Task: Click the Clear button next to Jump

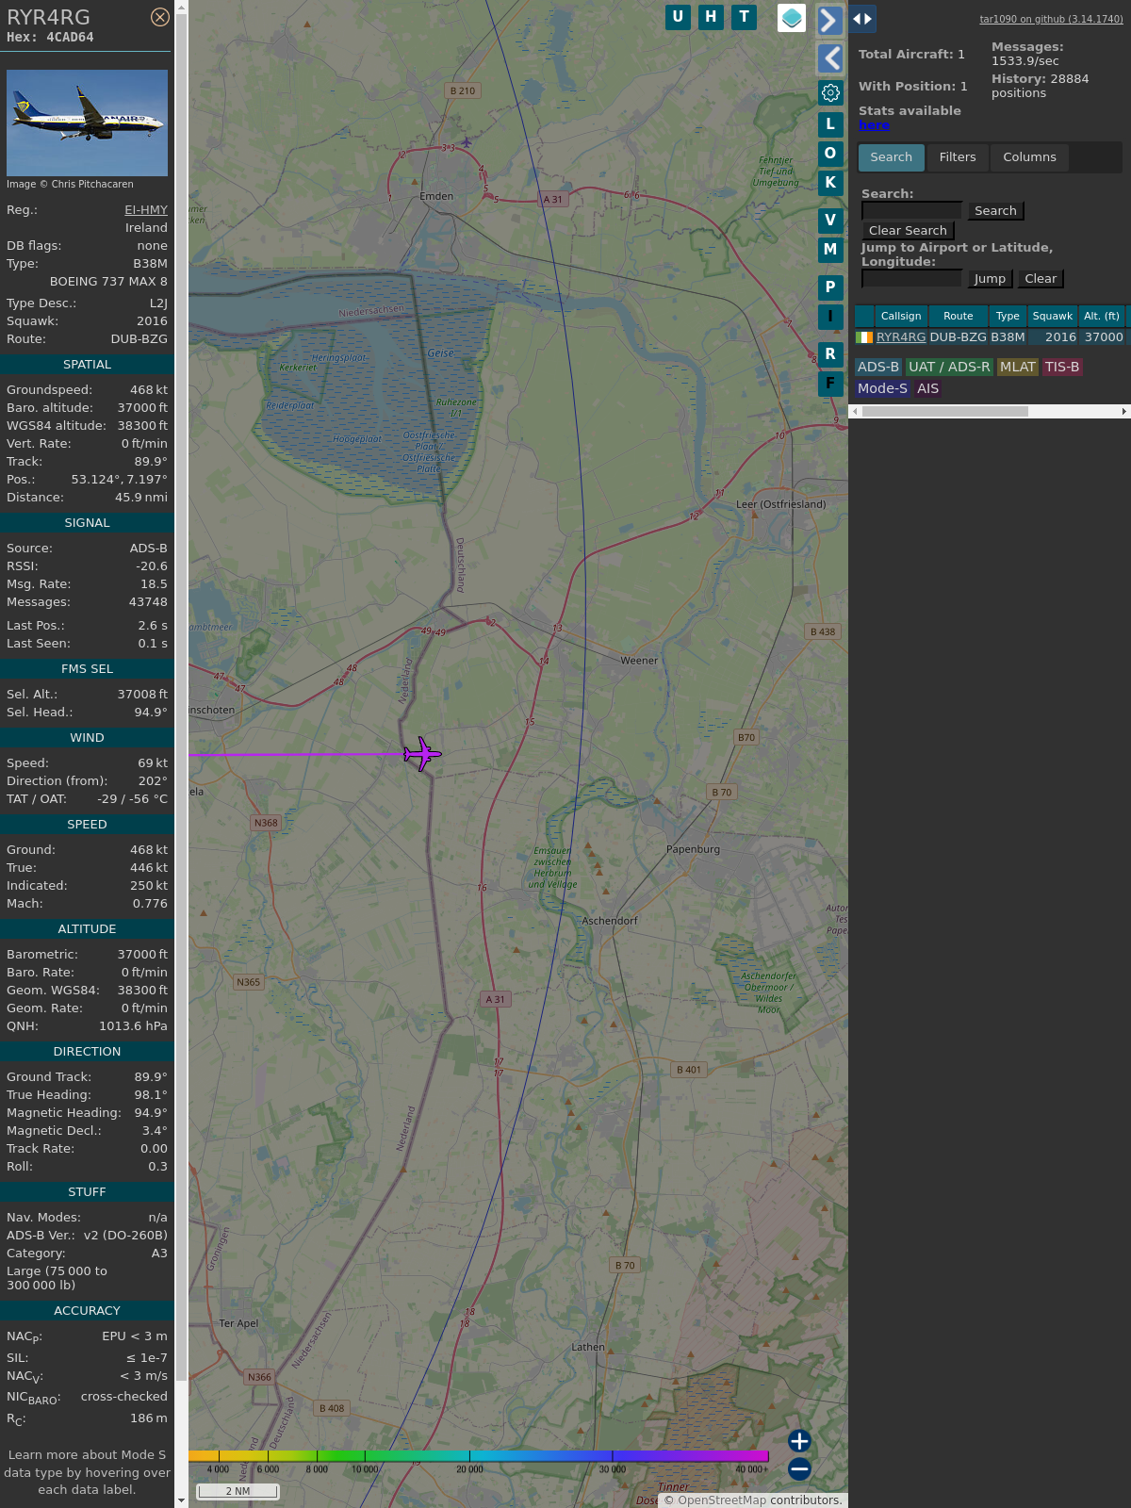Action: 1041,279
